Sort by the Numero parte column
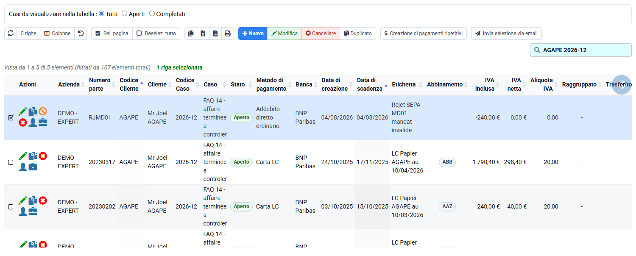 (x=101, y=84)
